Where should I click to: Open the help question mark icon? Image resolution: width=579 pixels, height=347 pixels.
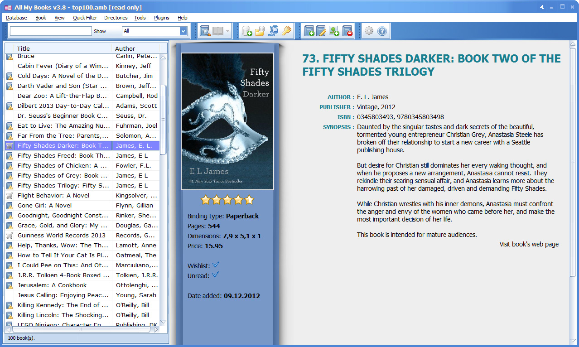tap(382, 31)
